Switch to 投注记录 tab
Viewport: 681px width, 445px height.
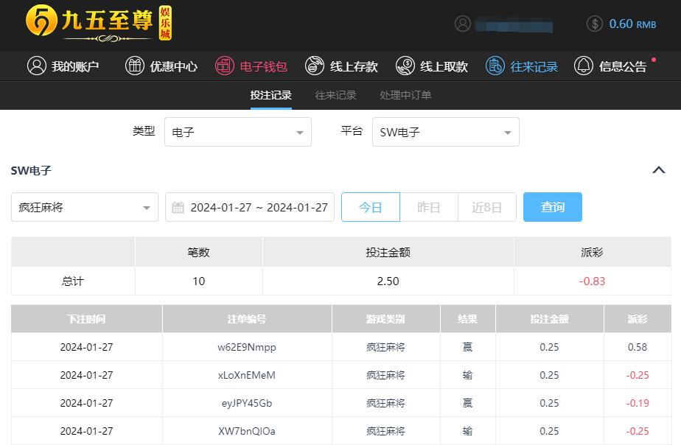point(271,95)
